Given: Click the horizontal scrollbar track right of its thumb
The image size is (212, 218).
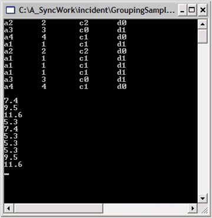Looking at the screenshot, I should click(145, 208).
